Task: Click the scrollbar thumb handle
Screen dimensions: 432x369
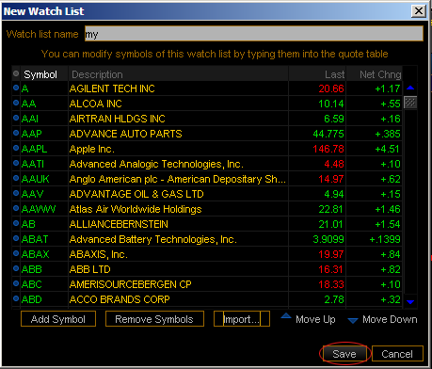Action: 410,103
